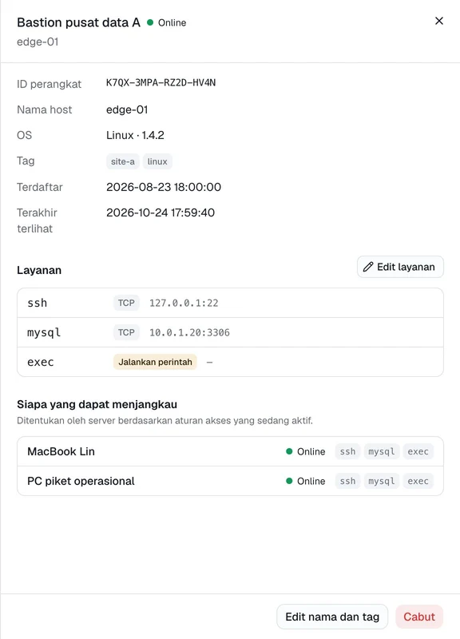Click the ID perangkat label
The image size is (460, 639).
[50, 84]
